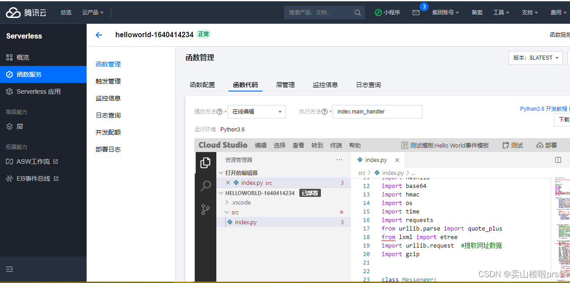
Task: Open Cloud Studio explorer files icon
Action: (206, 163)
